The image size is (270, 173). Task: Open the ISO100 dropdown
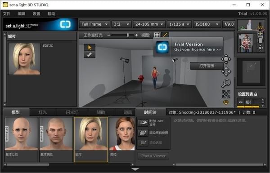(207, 24)
